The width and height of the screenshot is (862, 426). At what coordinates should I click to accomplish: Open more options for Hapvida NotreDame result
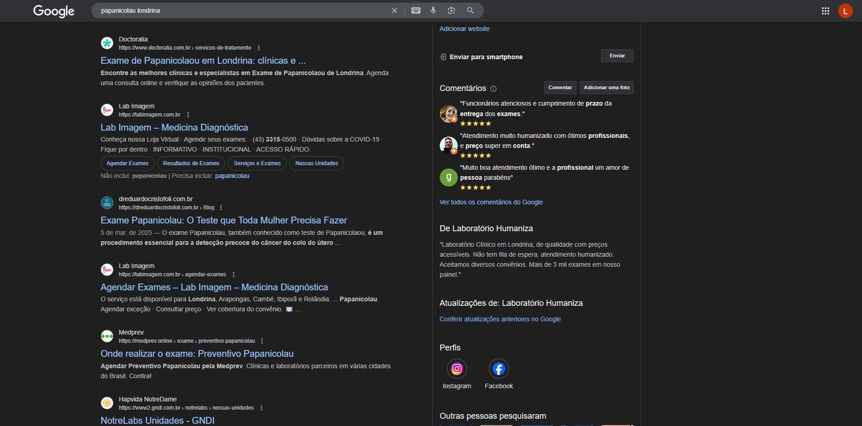pyautogui.click(x=262, y=408)
